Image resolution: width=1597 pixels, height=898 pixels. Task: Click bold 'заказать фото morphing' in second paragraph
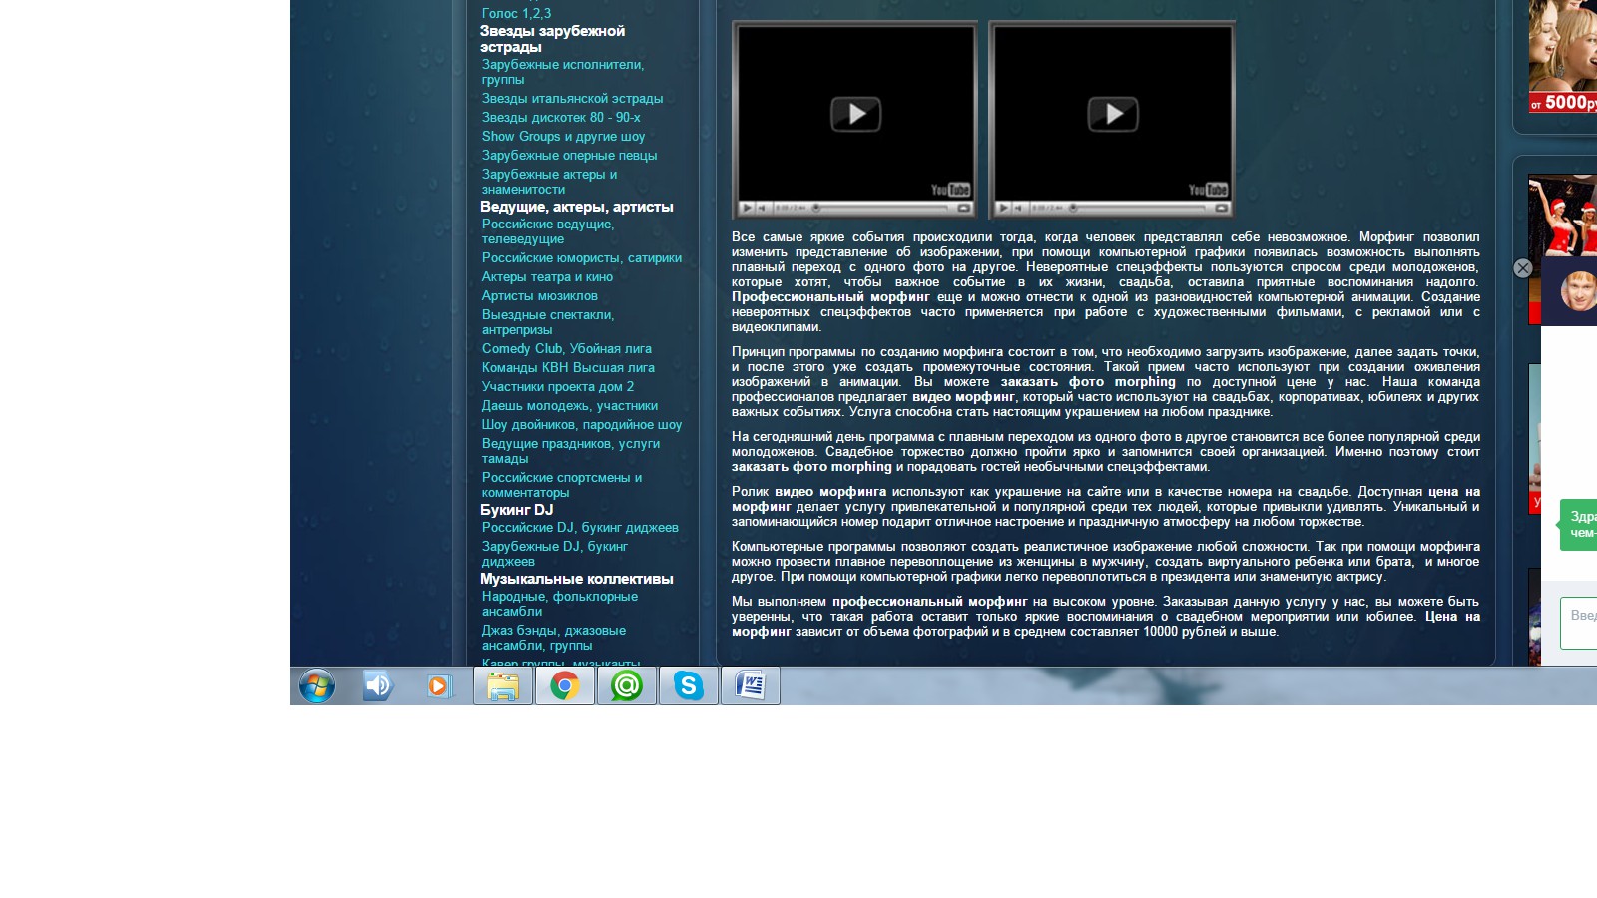point(1088,382)
